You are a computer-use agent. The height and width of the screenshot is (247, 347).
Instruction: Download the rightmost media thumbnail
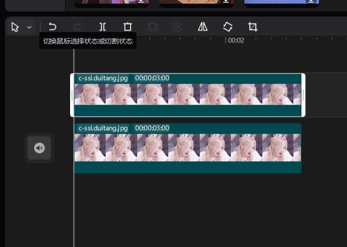click(x=311, y=2)
